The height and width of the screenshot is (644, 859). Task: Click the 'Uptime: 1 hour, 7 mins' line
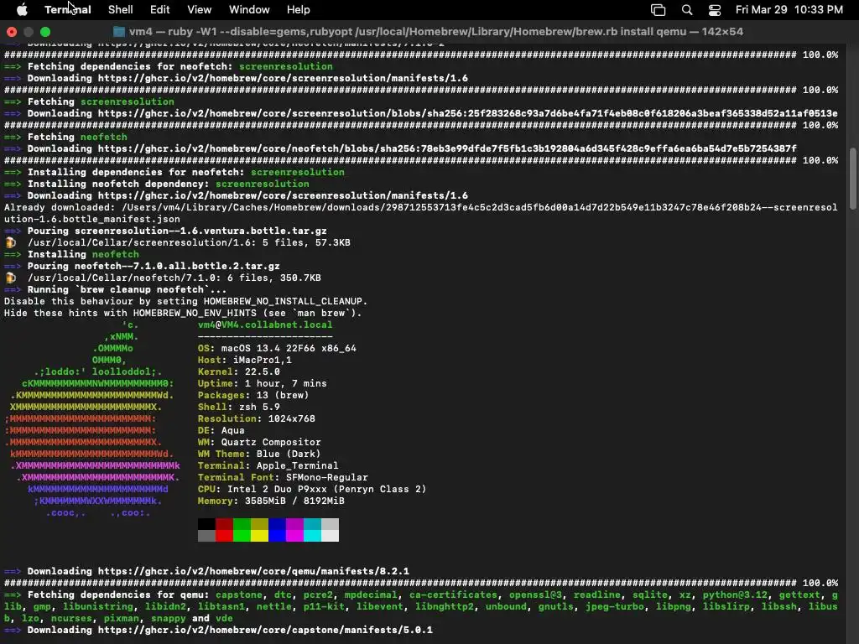pos(263,383)
